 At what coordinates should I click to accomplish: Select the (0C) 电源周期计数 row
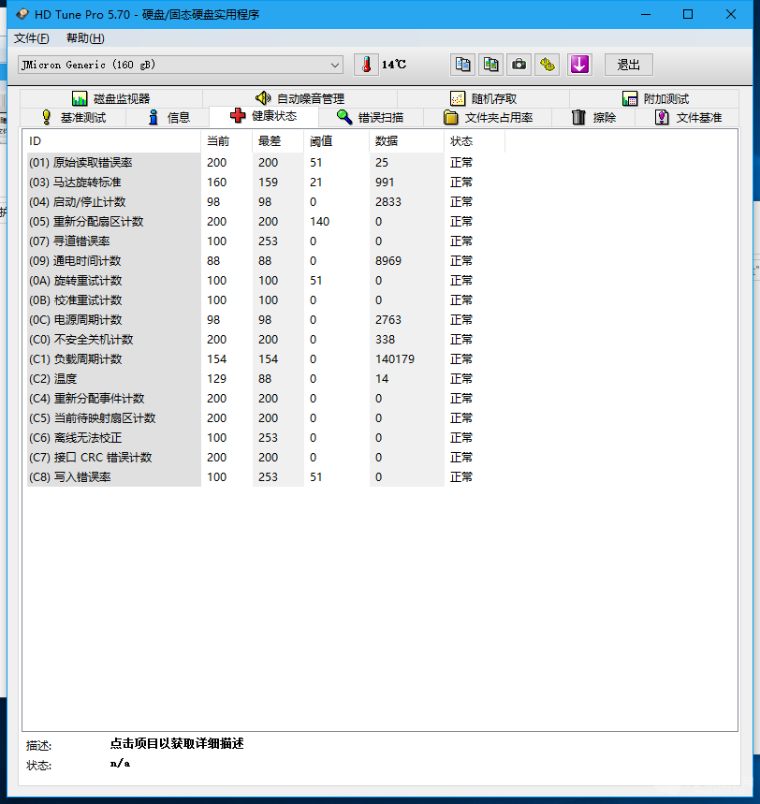click(266, 319)
